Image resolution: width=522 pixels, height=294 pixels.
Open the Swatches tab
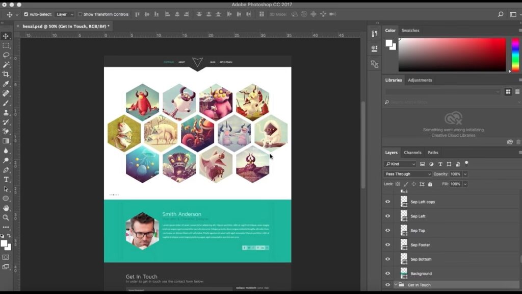[x=410, y=31]
